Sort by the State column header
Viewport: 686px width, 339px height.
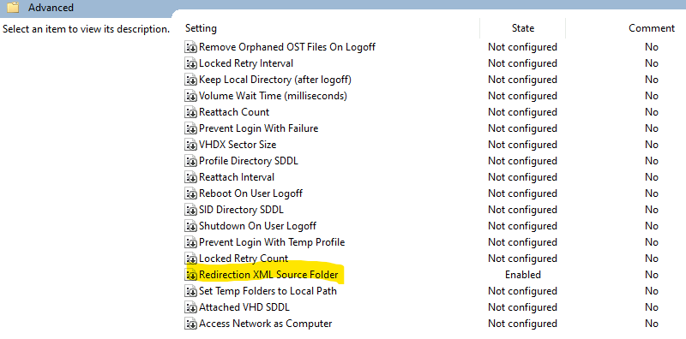(x=523, y=28)
